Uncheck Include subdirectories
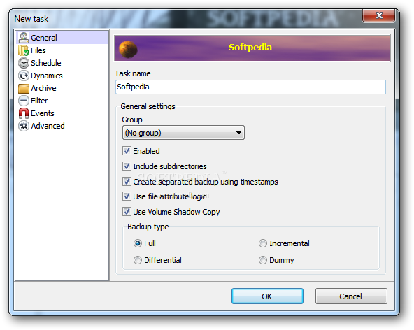Screen dimensions: 414x330 coord(127,166)
